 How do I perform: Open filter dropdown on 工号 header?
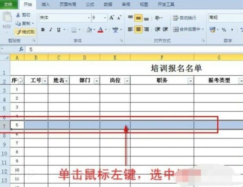pos(45,81)
